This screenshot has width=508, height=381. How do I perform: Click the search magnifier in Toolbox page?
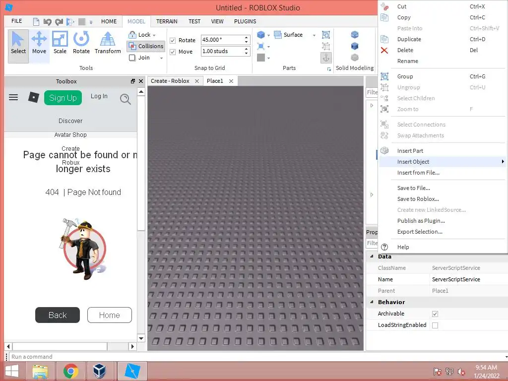(x=126, y=99)
